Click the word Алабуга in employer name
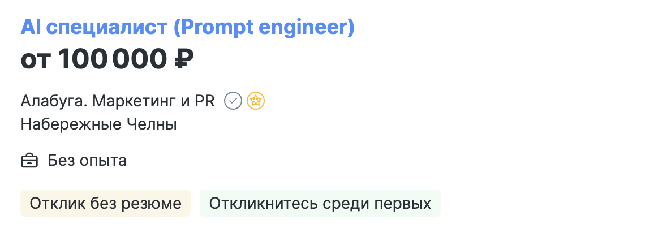 tap(54, 102)
